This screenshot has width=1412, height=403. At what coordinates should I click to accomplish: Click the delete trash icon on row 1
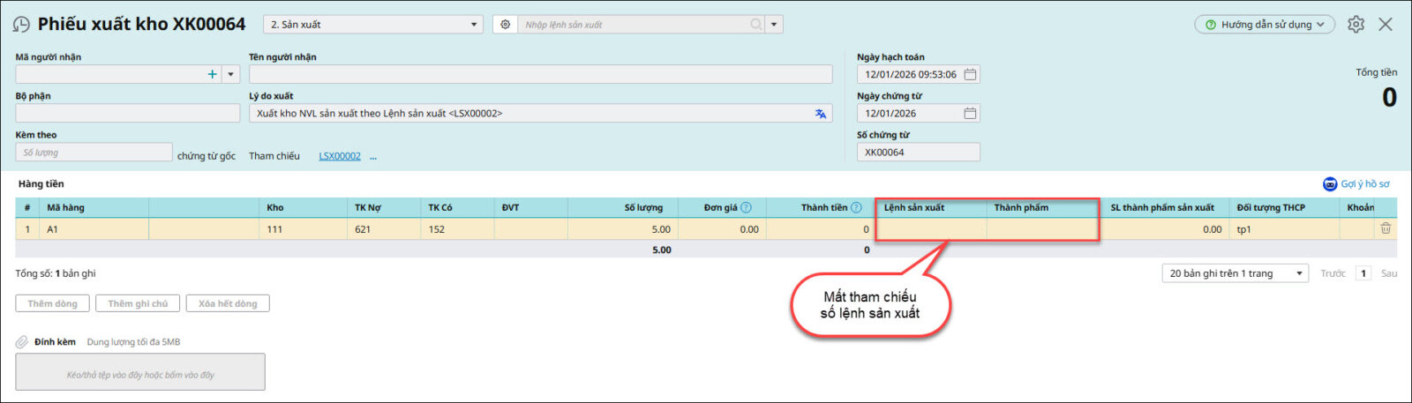[1386, 229]
